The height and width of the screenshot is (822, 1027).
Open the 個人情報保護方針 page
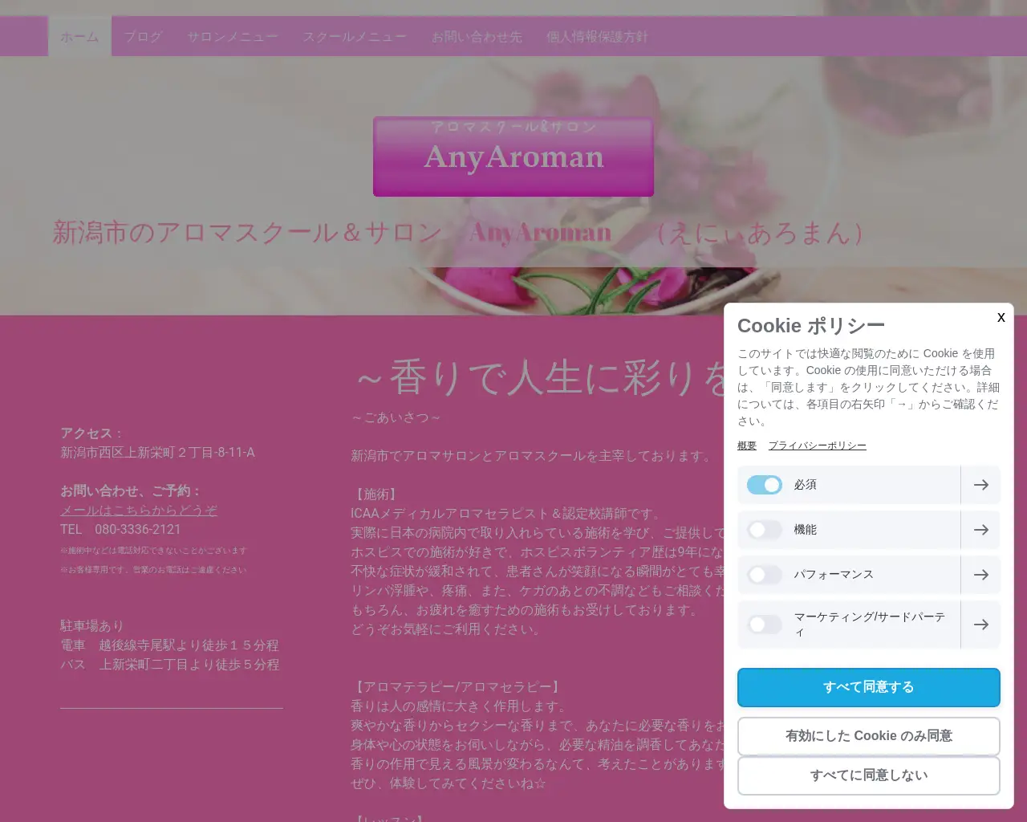tap(598, 36)
